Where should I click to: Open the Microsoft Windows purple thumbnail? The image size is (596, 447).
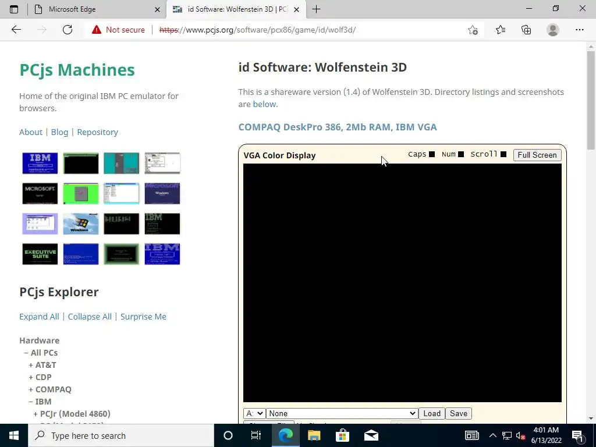pyautogui.click(x=162, y=193)
